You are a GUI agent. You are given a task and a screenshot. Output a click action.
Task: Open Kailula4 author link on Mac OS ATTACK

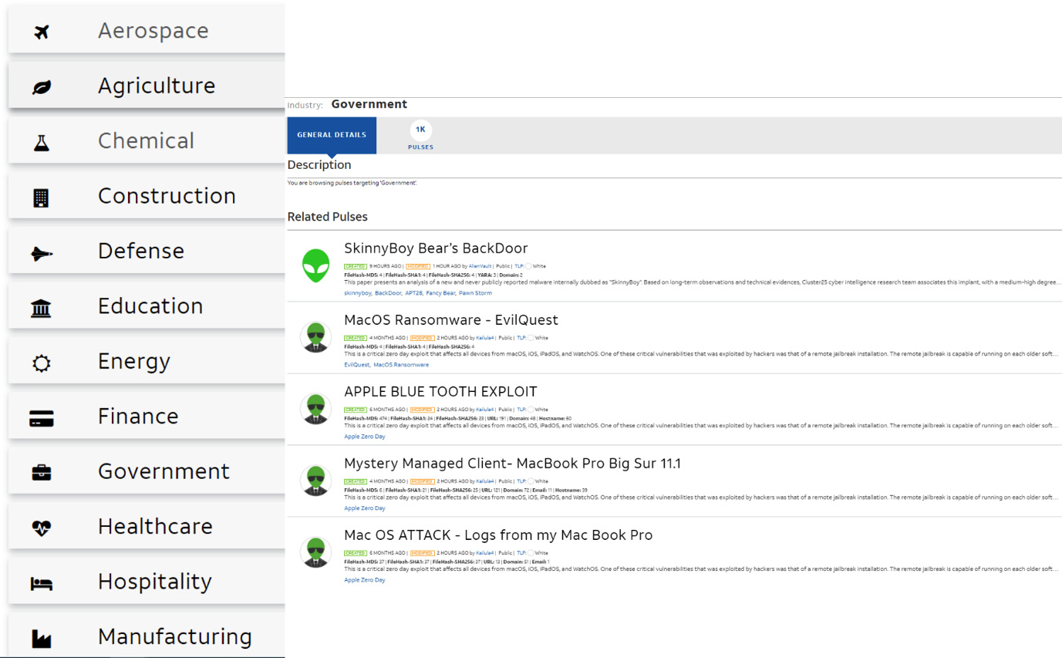[485, 553]
